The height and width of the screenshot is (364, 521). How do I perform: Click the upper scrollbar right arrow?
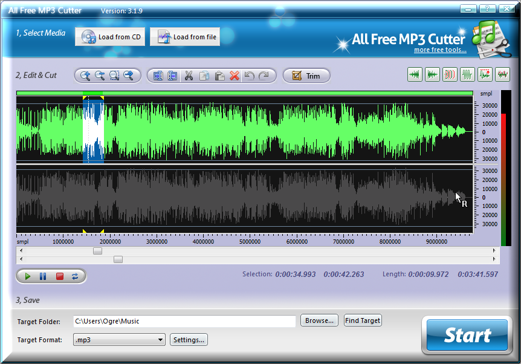pos(494,251)
